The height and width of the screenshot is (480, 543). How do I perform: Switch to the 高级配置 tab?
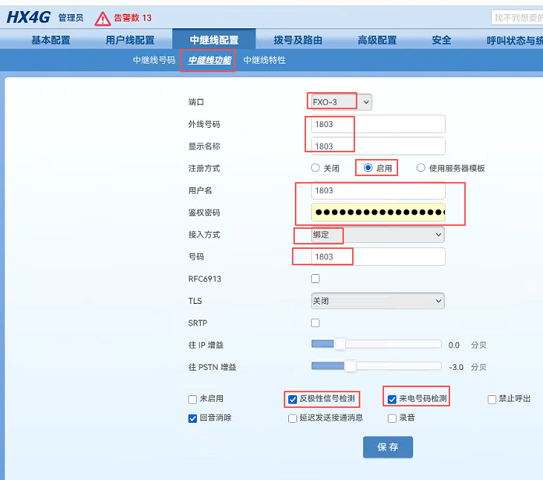(377, 40)
